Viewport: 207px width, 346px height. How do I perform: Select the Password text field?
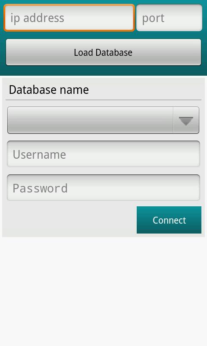point(103,188)
